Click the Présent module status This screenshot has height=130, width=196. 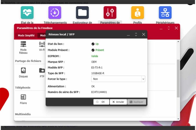tap(100, 50)
